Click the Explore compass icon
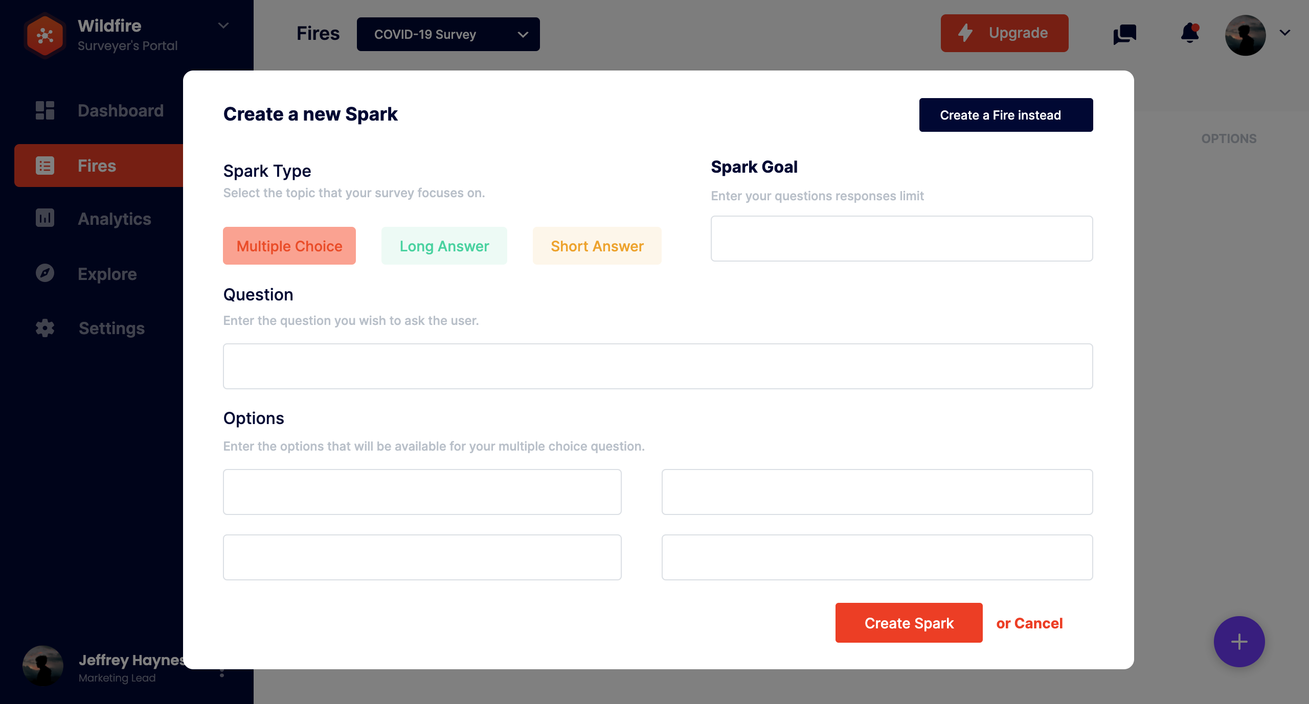1309x704 pixels. click(45, 273)
